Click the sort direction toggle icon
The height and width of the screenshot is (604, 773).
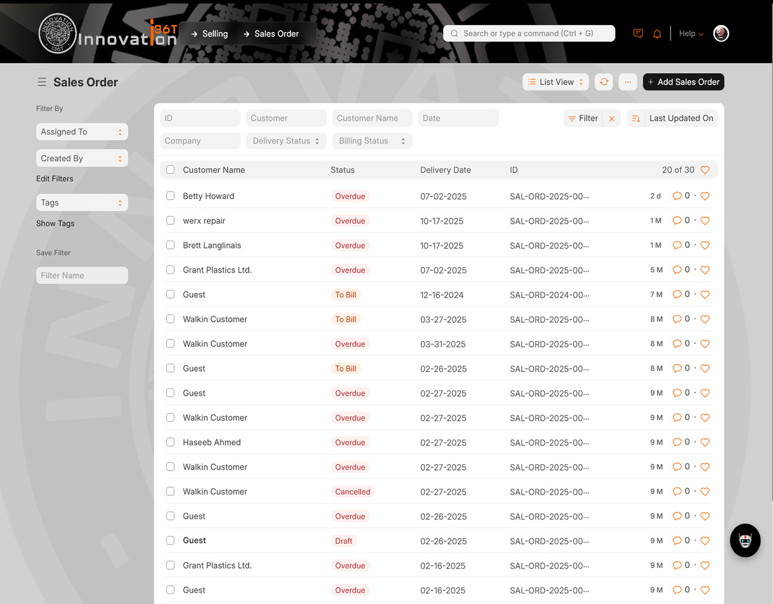tap(636, 118)
